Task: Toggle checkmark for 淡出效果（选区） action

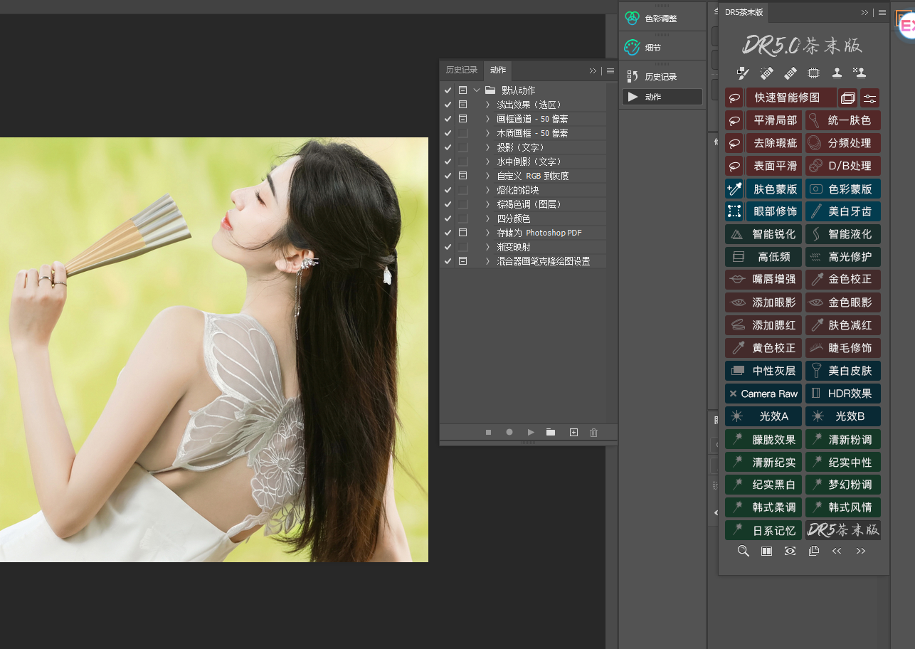Action: [448, 105]
